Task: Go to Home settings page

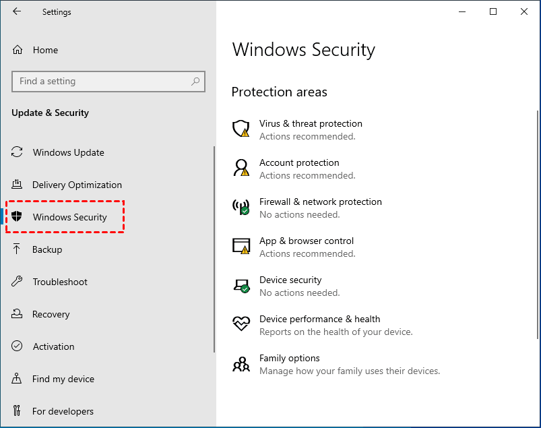Action: [45, 50]
